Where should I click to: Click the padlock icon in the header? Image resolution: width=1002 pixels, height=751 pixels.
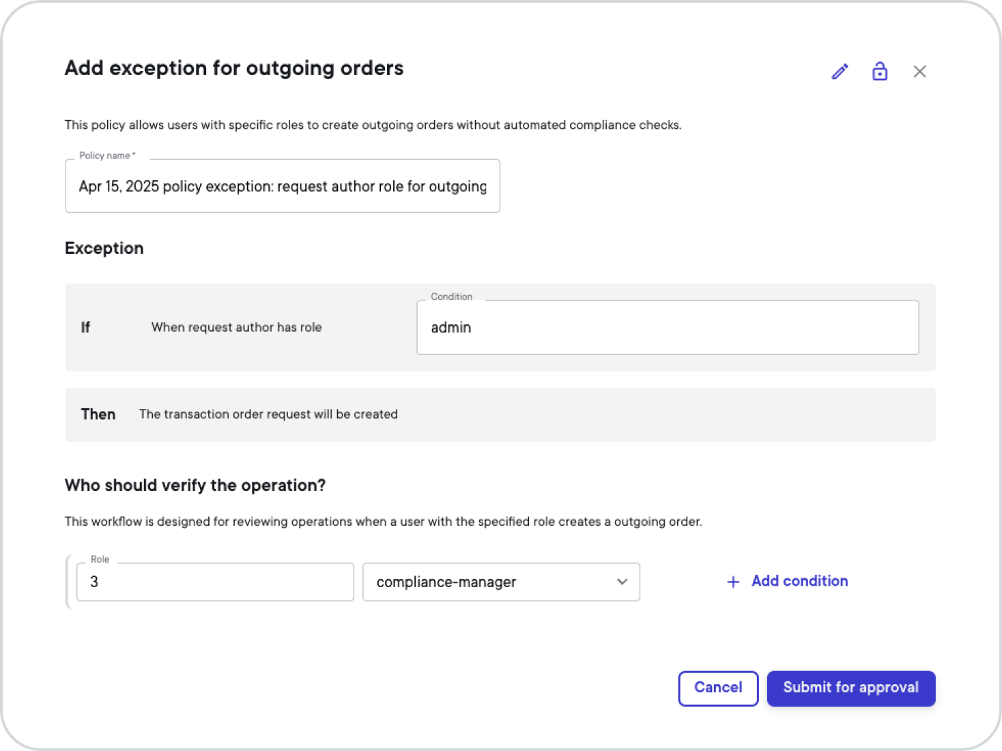tap(880, 71)
